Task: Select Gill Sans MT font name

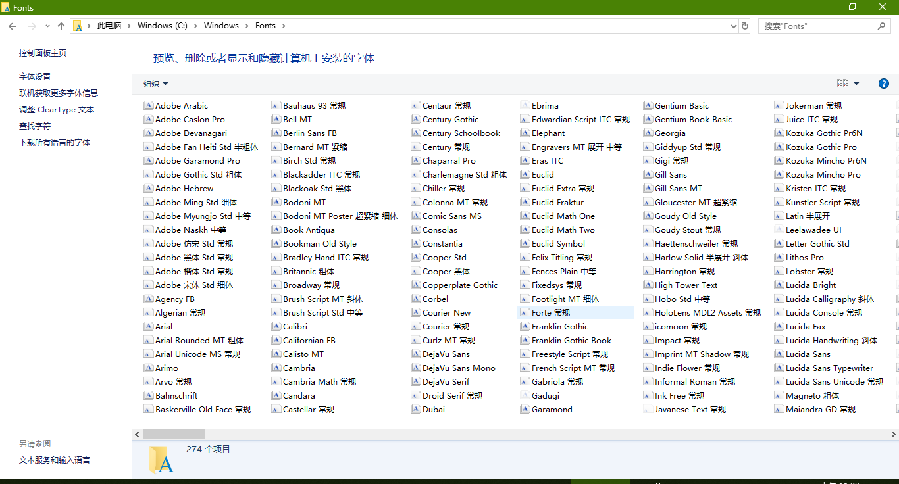Action: (x=679, y=188)
